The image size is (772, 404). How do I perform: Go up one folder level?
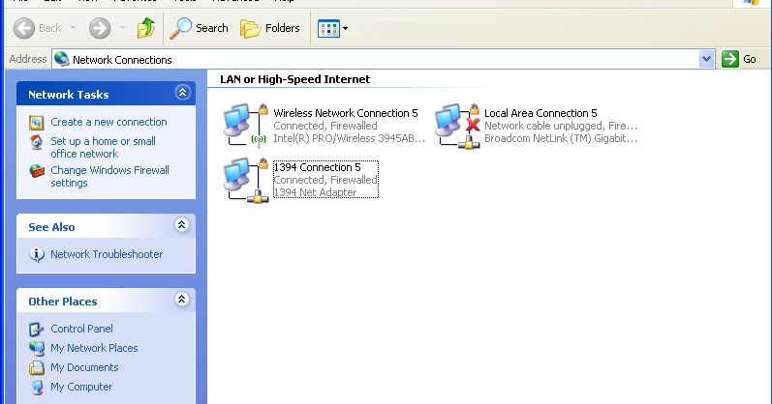point(145,28)
